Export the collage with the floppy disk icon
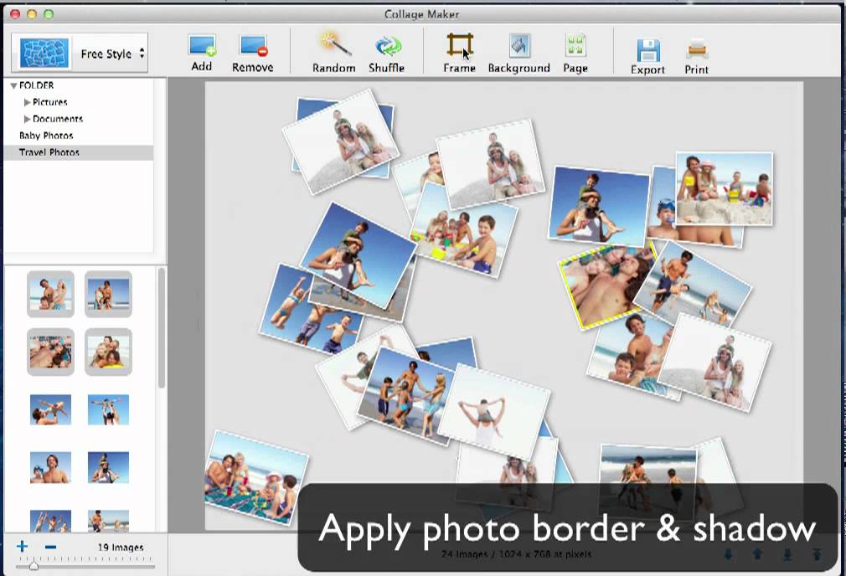This screenshot has height=576, width=846. pyautogui.click(x=648, y=50)
